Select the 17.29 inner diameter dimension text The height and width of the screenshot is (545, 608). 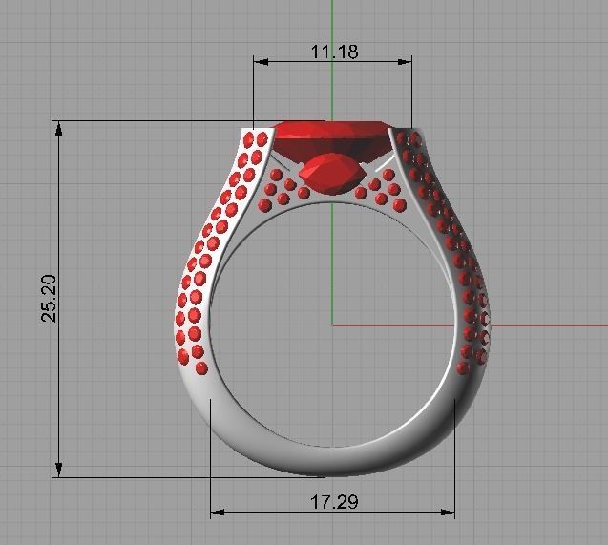[334, 502]
